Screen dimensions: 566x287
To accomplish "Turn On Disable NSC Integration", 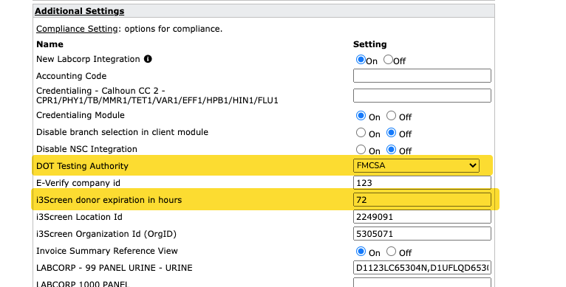I will (361, 149).
